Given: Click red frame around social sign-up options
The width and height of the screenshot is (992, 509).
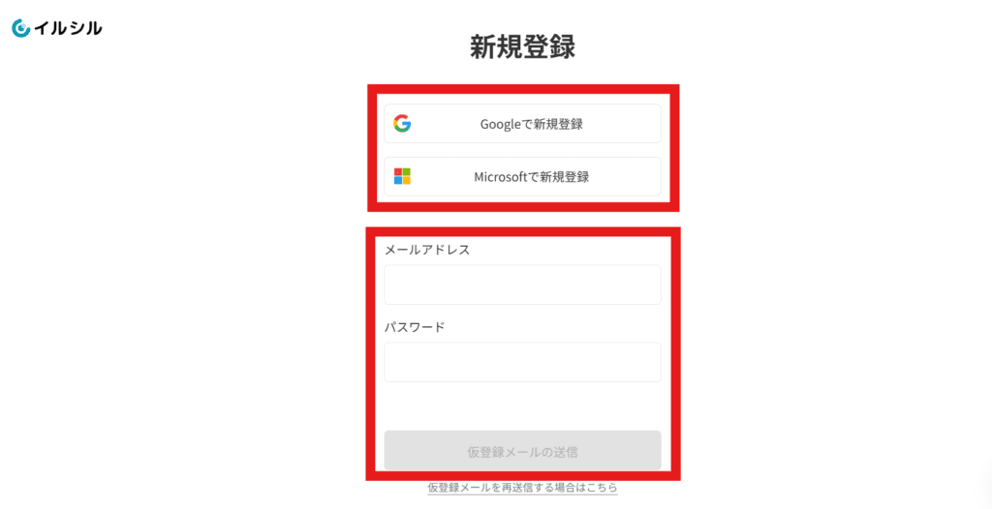Looking at the screenshot, I should pos(523,89).
